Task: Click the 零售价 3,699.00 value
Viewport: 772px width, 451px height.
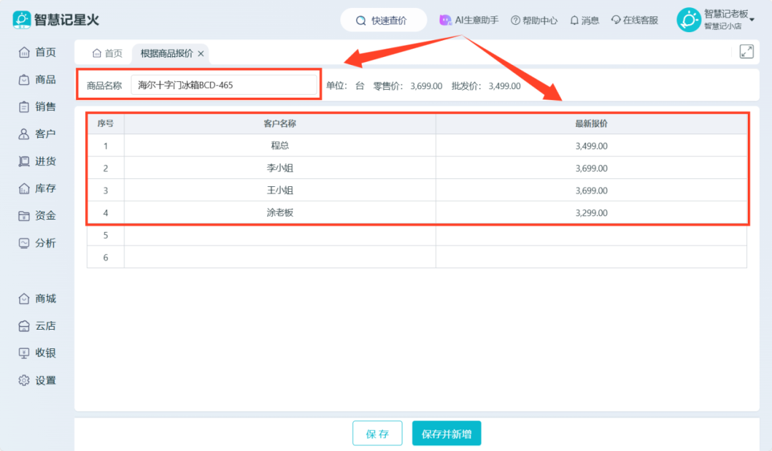Action: pos(426,86)
